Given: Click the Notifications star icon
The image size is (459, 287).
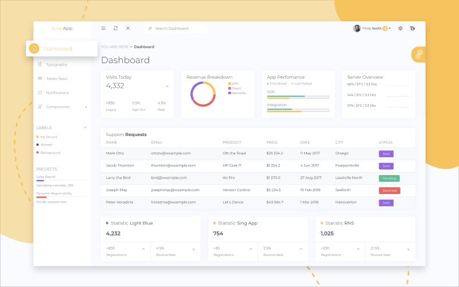Looking at the screenshot, I should pyautogui.click(x=40, y=92).
